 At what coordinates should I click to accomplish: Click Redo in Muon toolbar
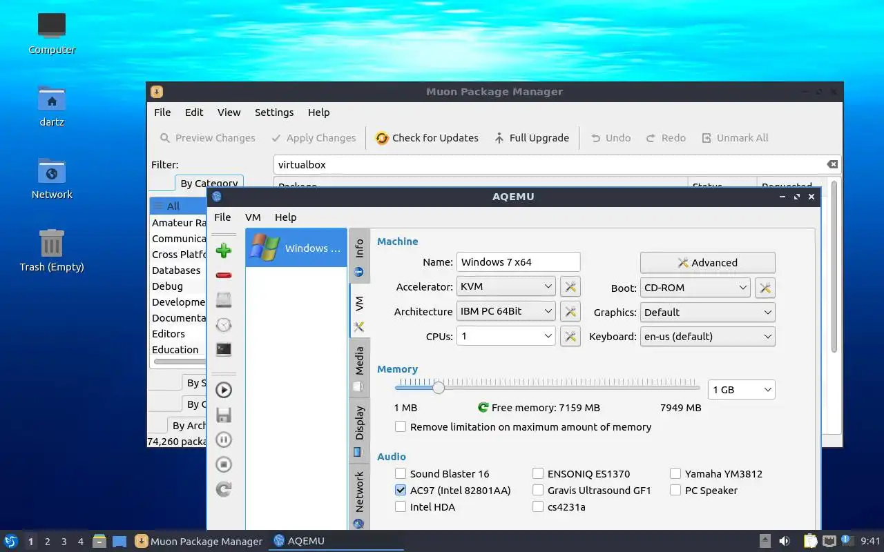coord(666,138)
